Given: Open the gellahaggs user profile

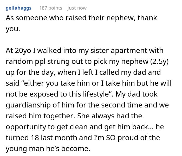Looking at the screenshot, I should [18, 8].
